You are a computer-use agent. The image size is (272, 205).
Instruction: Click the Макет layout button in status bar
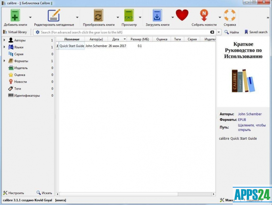coord(227,200)
